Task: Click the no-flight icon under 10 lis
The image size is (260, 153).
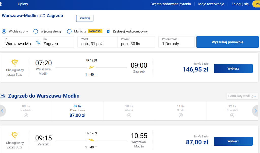Action: click(129, 115)
